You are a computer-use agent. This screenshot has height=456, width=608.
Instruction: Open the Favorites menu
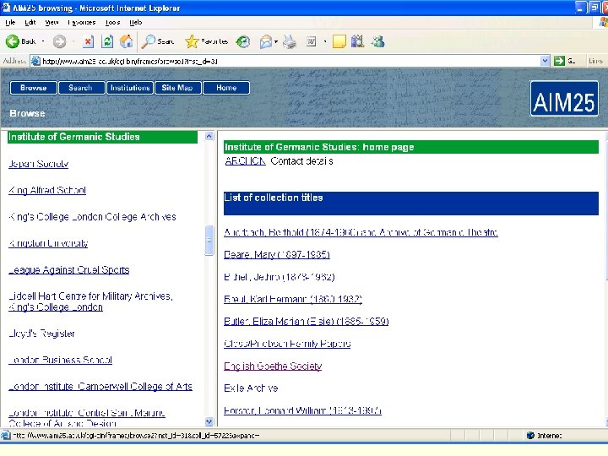pos(81,23)
